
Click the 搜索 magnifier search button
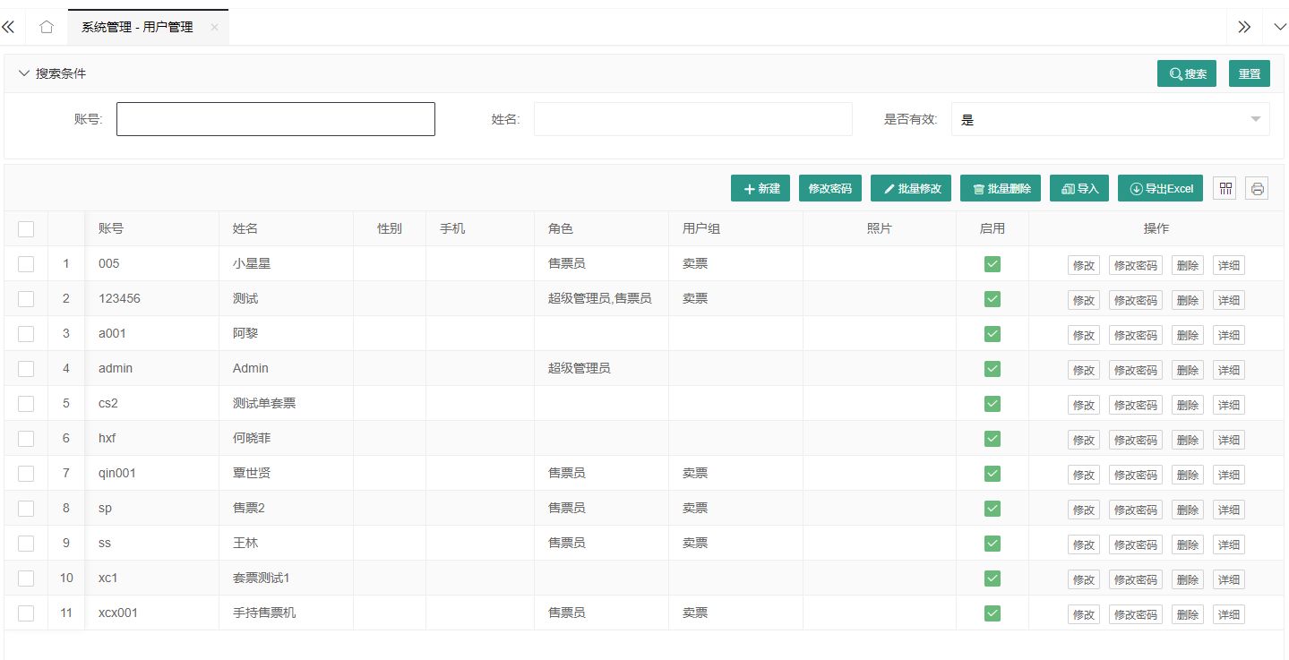point(1186,73)
